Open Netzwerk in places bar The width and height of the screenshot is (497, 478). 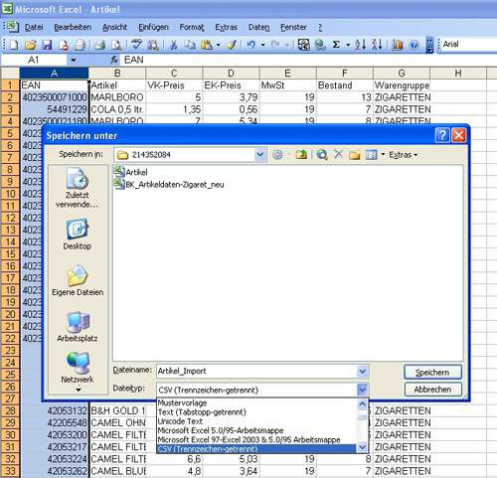pyautogui.click(x=78, y=368)
